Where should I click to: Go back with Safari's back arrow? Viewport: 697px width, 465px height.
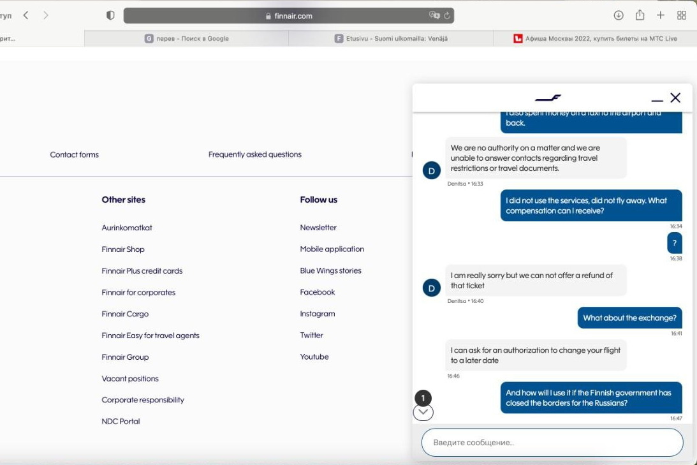[x=26, y=15]
